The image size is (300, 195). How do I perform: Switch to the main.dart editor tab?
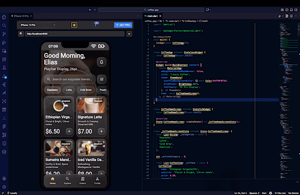click(152, 16)
